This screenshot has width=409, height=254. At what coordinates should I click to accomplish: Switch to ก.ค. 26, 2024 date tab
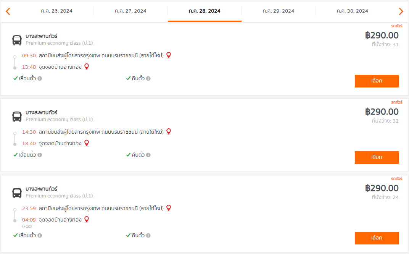click(x=56, y=11)
